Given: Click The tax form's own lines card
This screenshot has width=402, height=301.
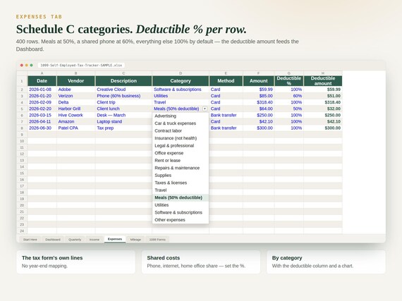Looking at the screenshot, I should pyautogui.click(x=76, y=262).
